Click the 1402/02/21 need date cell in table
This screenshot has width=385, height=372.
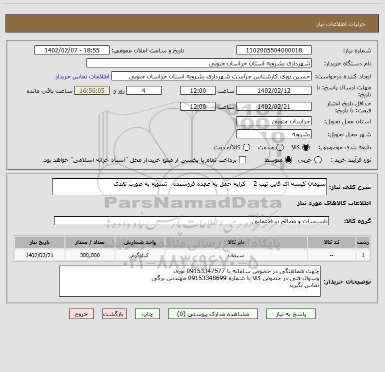(39, 255)
